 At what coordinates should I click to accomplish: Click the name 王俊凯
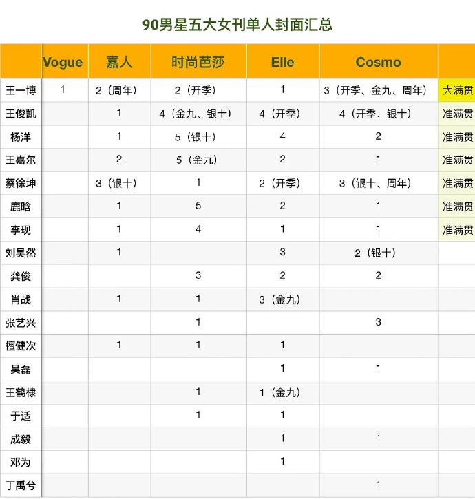coord(21,114)
